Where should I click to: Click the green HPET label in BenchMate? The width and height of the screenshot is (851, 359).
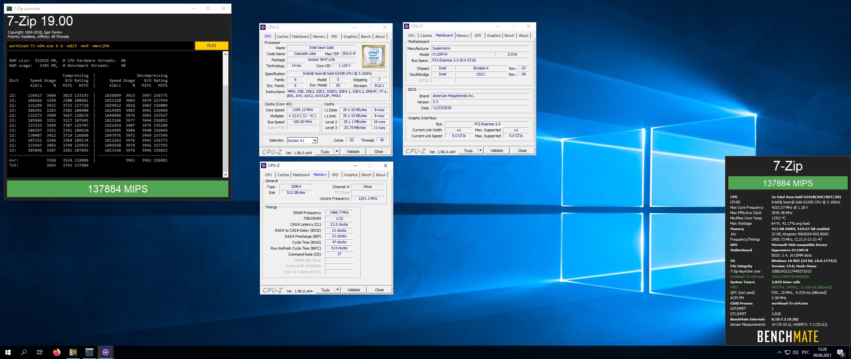pos(734,287)
